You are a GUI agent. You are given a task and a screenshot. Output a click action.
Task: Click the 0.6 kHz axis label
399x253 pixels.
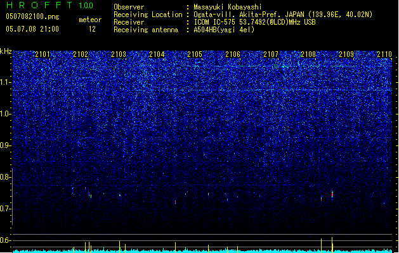pos(5,240)
